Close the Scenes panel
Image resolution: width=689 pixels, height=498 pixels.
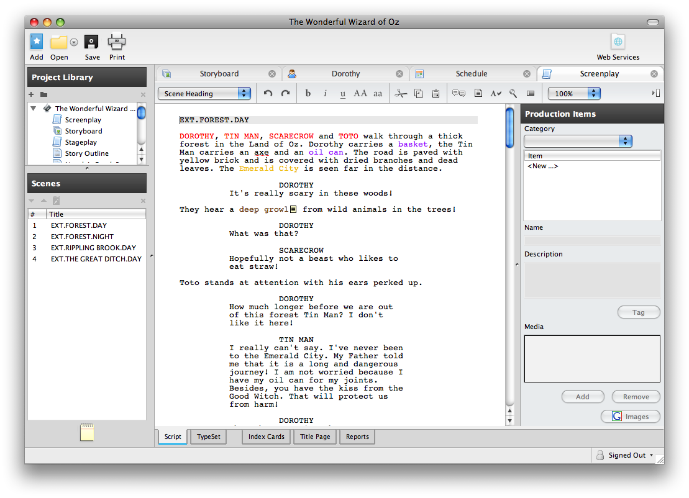tap(143, 201)
